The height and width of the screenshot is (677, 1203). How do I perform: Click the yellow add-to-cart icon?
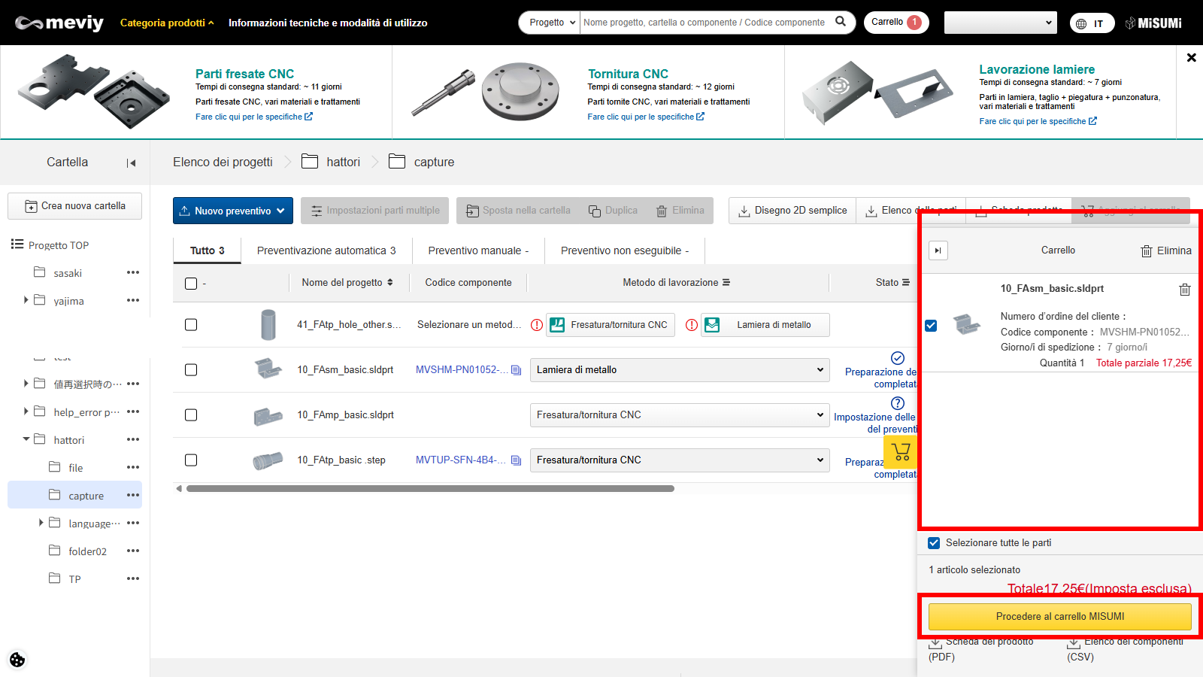[901, 451]
